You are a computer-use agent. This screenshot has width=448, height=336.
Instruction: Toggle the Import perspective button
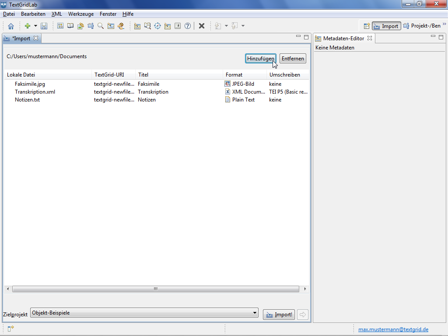click(x=386, y=26)
